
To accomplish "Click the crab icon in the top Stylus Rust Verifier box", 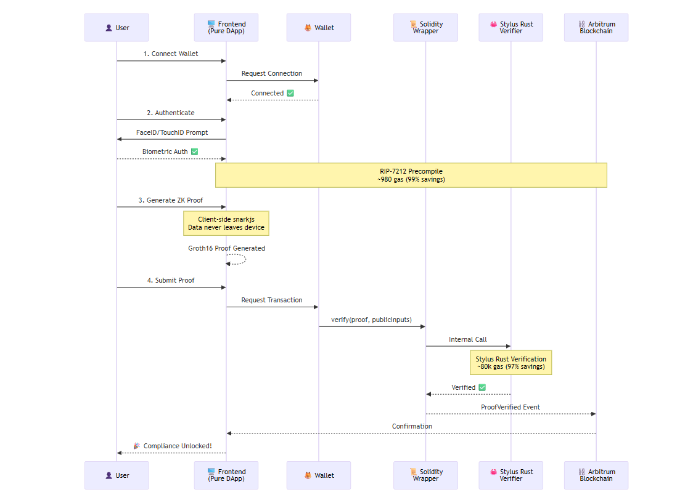I will pos(493,24).
